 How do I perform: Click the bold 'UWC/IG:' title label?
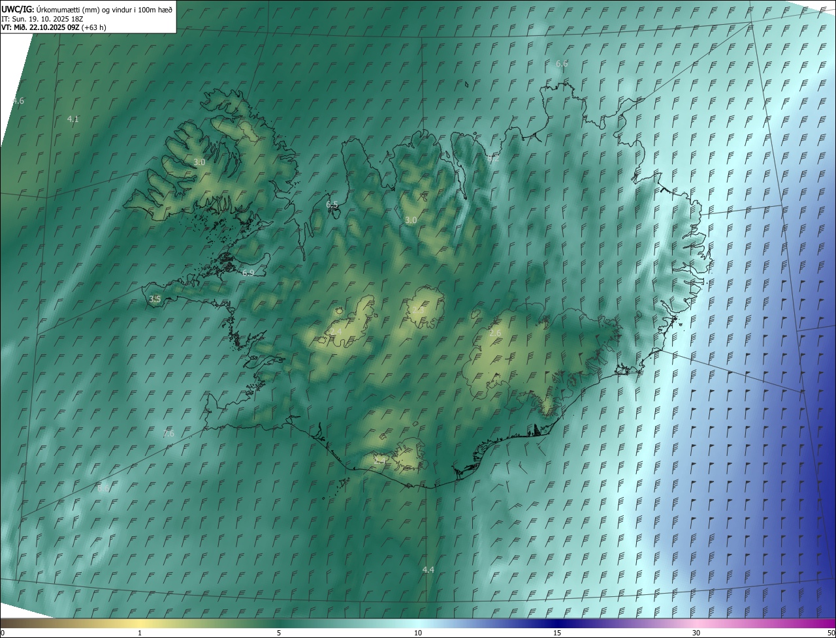click(18, 9)
